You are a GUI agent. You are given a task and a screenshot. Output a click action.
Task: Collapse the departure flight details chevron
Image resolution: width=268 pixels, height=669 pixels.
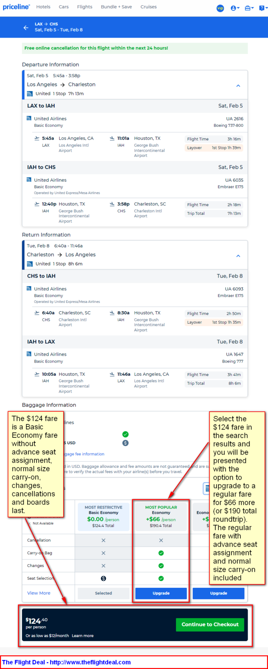pos(238,86)
